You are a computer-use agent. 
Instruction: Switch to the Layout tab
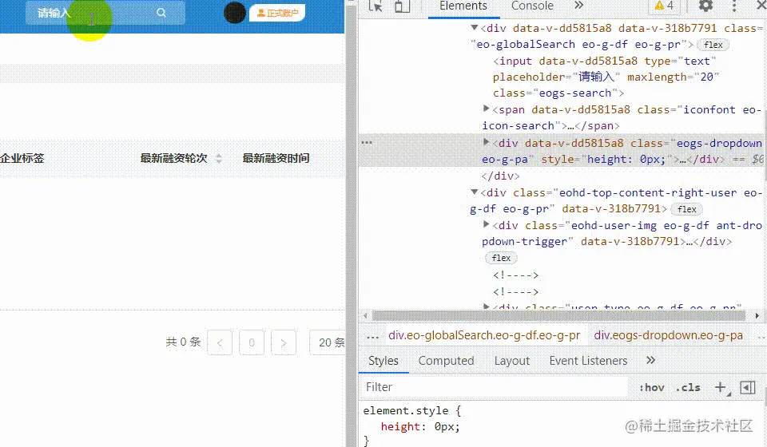[x=511, y=361]
